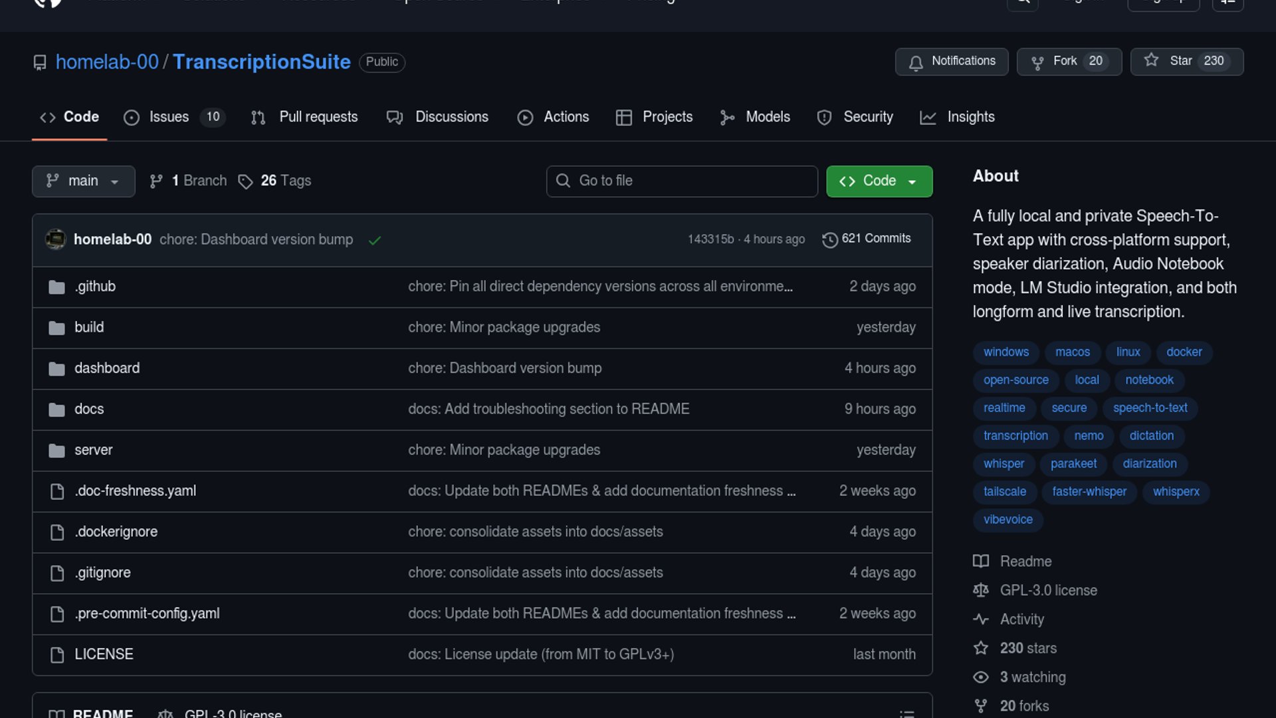Click the green commit status checkmark

point(375,241)
